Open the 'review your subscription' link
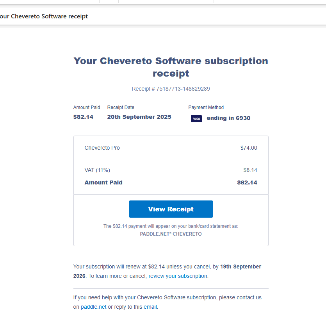Image resolution: width=326 pixels, height=313 pixels. [178, 276]
